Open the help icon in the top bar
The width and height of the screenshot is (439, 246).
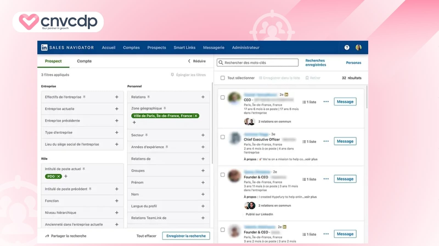(347, 48)
